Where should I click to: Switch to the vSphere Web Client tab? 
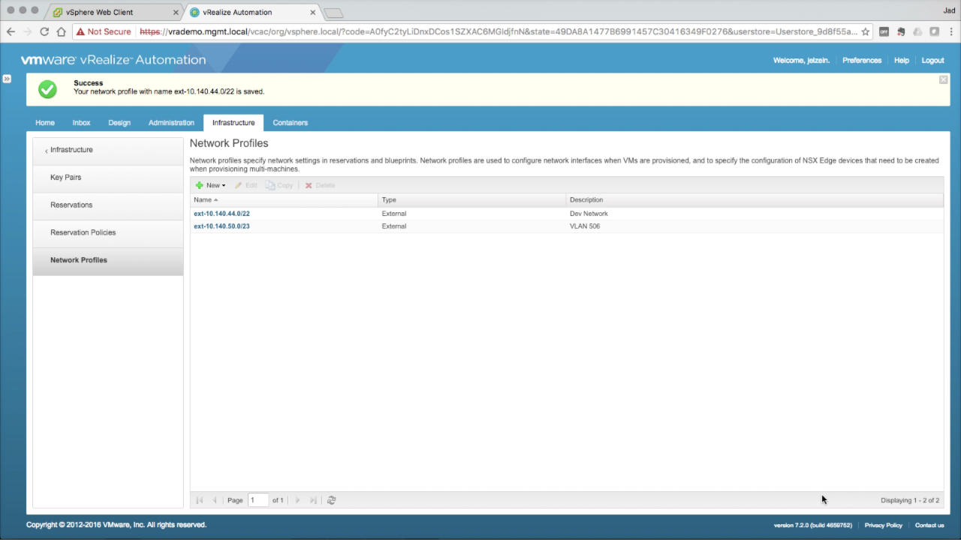pyautogui.click(x=113, y=12)
